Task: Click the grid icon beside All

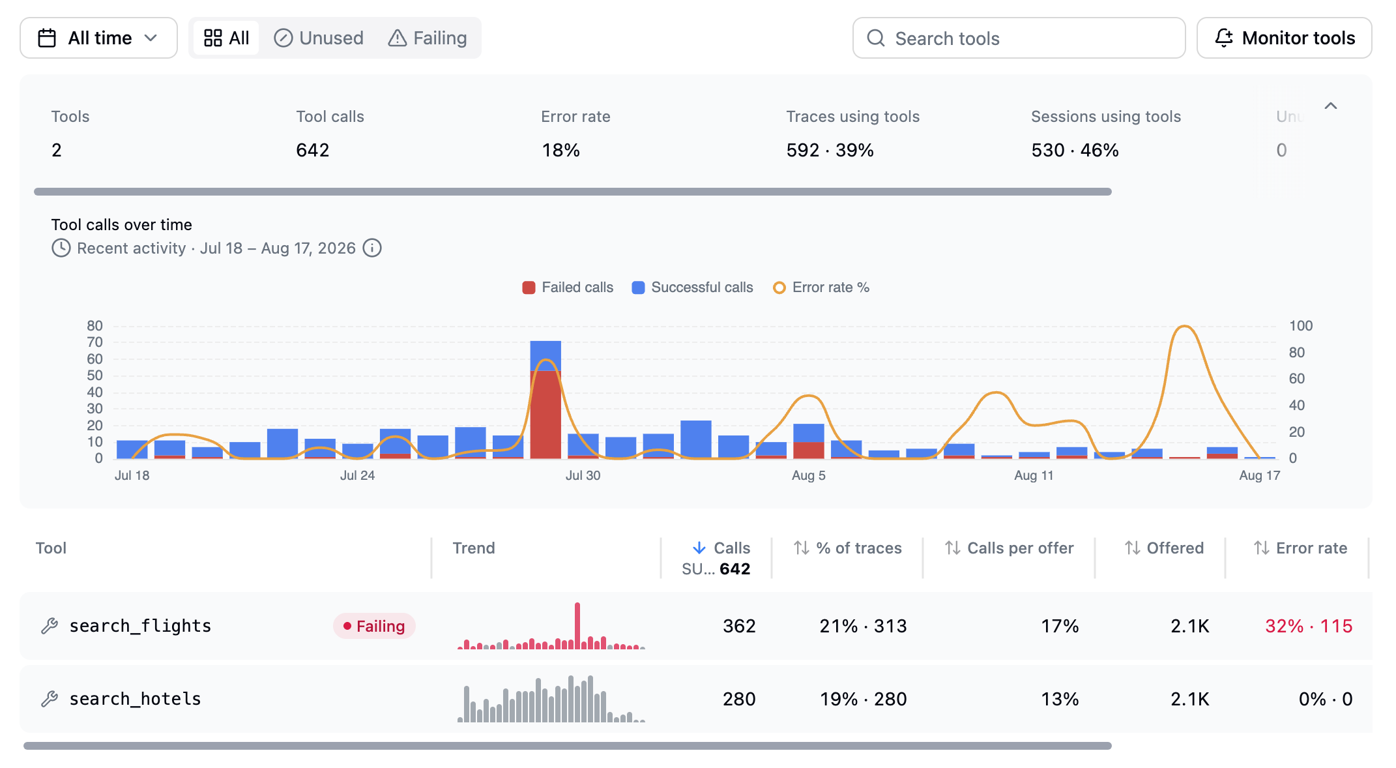Action: 212,38
